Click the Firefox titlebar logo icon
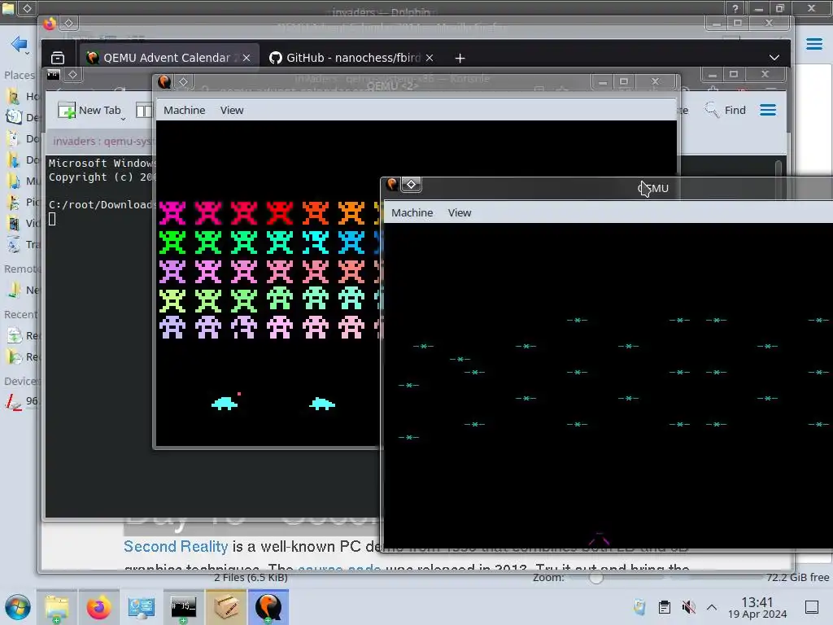This screenshot has height=625, width=833. pyautogui.click(x=50, y=24)
